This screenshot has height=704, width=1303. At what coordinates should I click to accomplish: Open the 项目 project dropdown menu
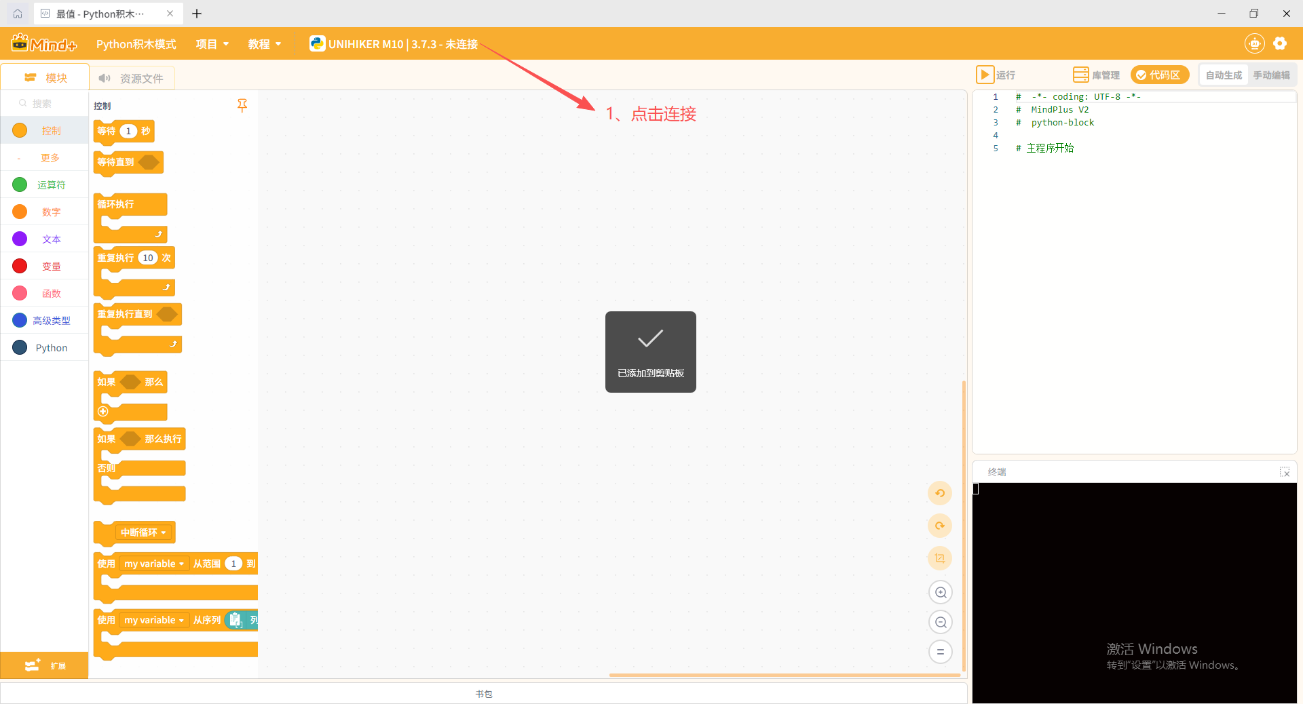pyautogui.click(x=212, y=44)
